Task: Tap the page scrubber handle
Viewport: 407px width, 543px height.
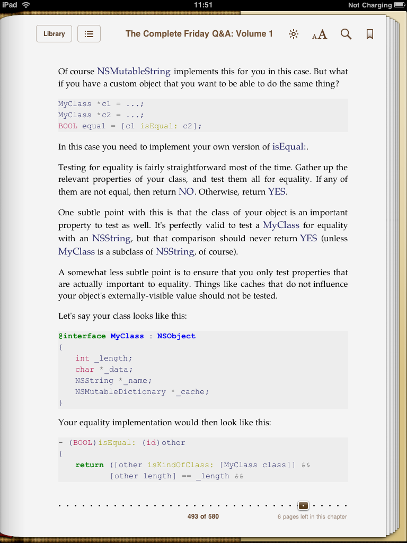Action: pos(304,505)
